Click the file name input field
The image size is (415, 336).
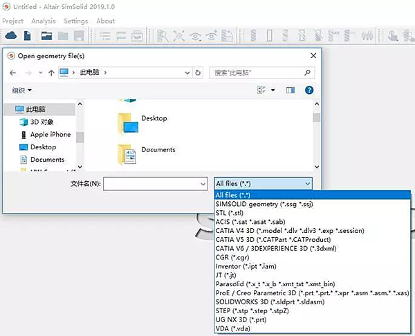pos(151,184)
